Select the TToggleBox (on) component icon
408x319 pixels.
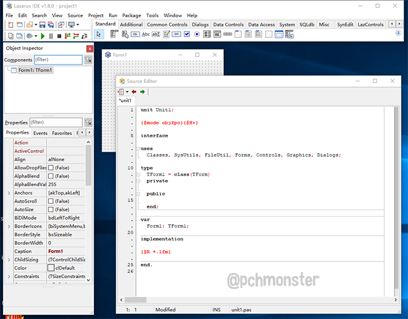pos(177,34)
